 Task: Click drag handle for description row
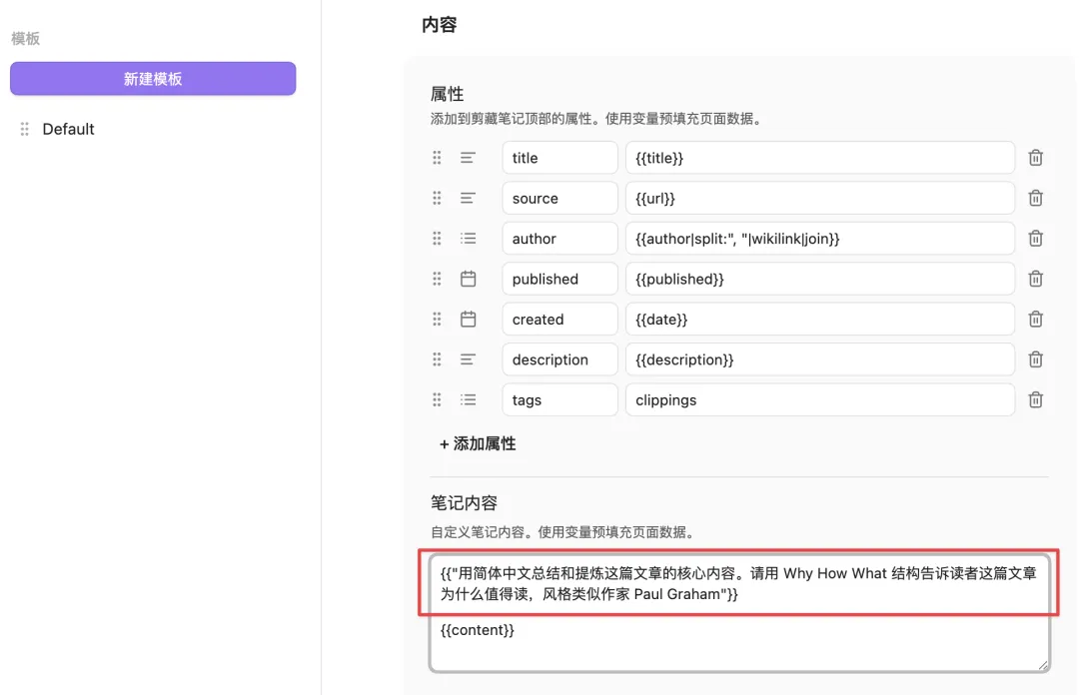437,359
